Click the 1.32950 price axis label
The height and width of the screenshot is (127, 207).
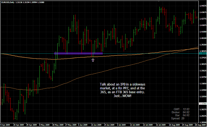pos(203,90)
